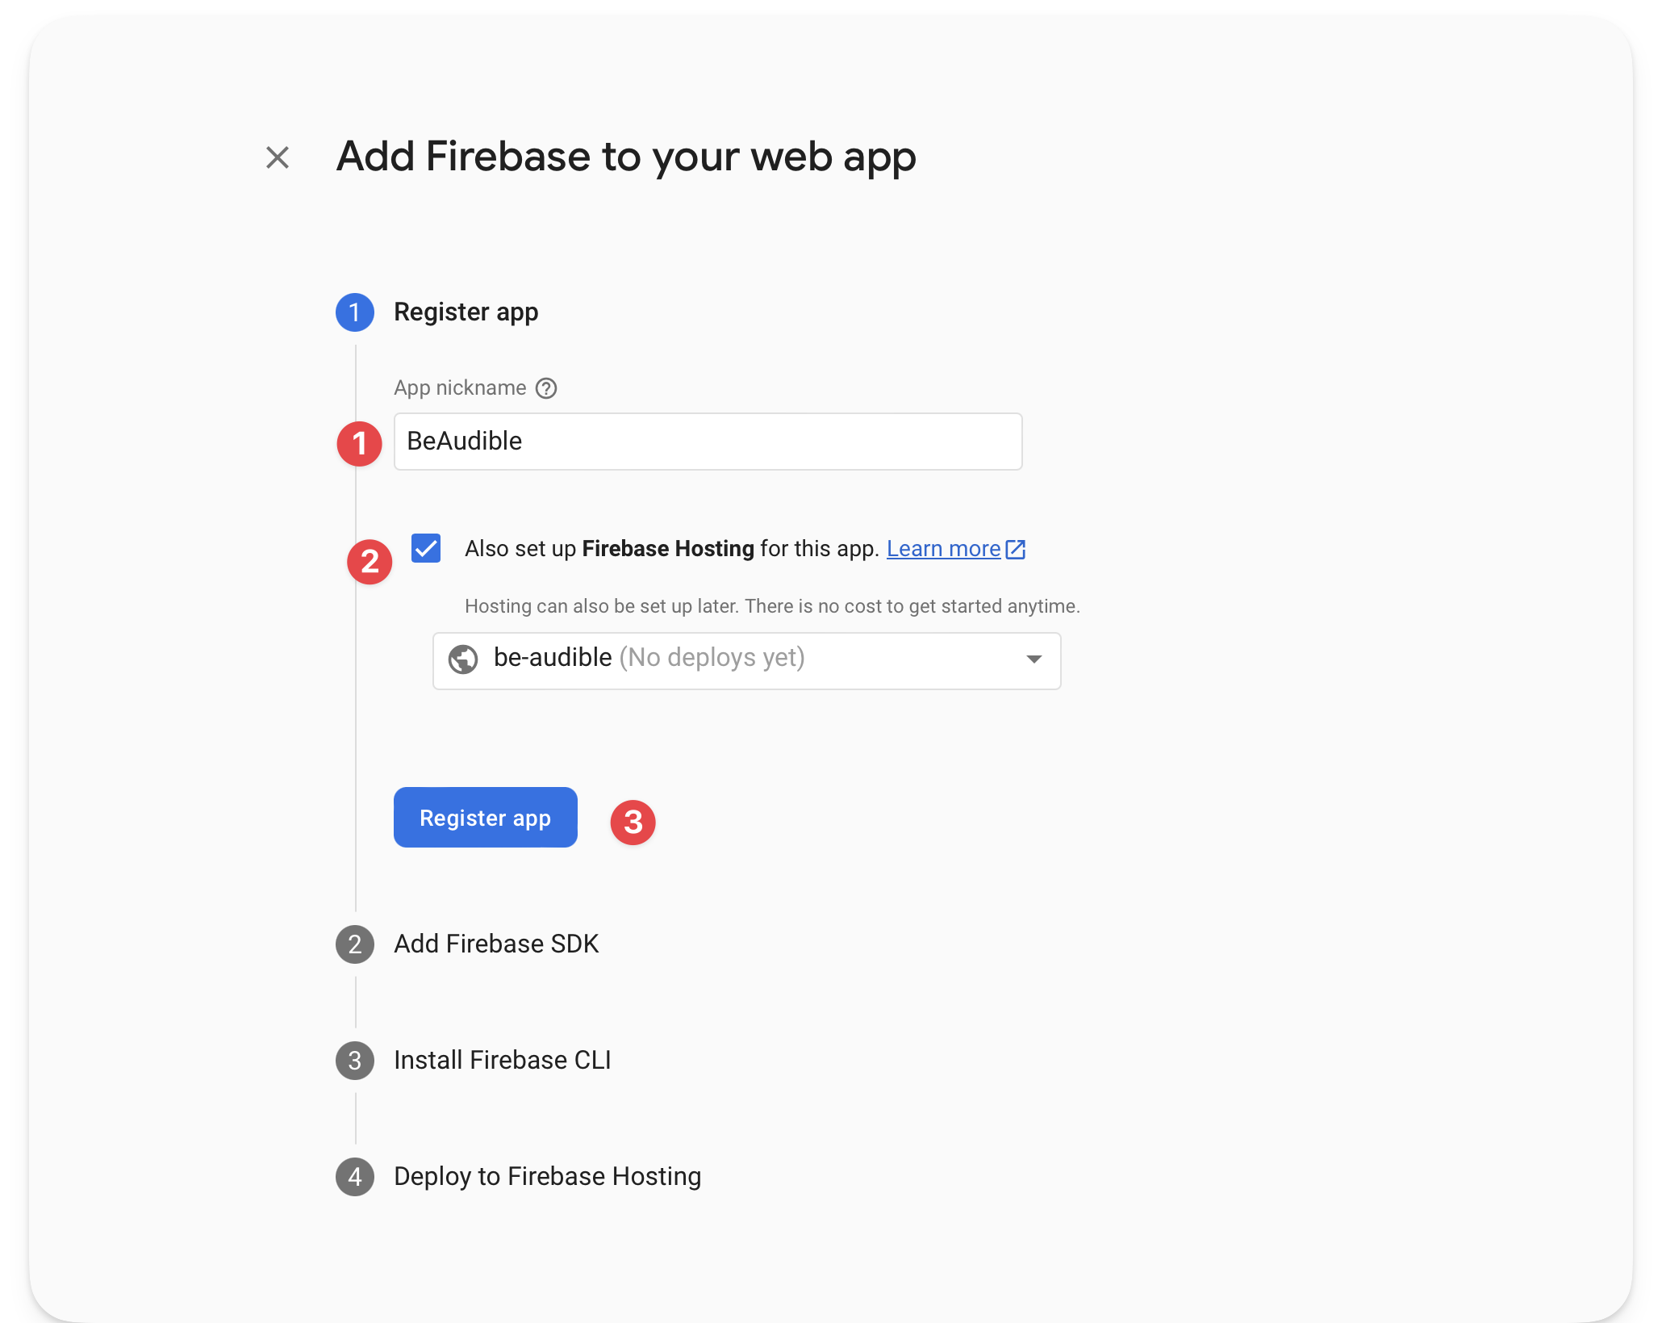Click the step 4 circle beside Deploy to Firebase Hosting
The image size is (1662, 1323).
tap(354, 1177)
